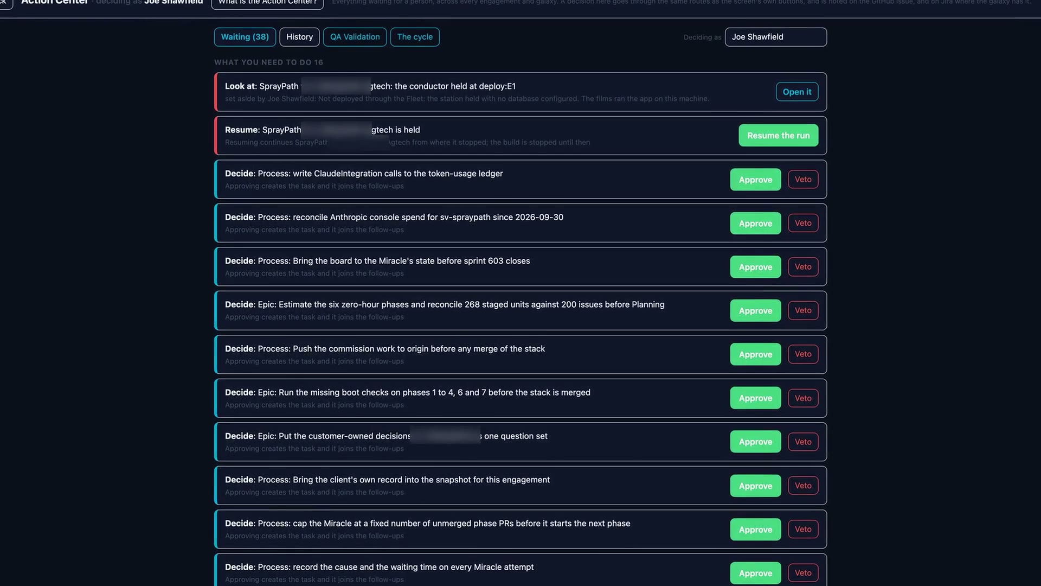Veto the missing boot checks epic
The image size is (1041, 586).
point(803,398)
